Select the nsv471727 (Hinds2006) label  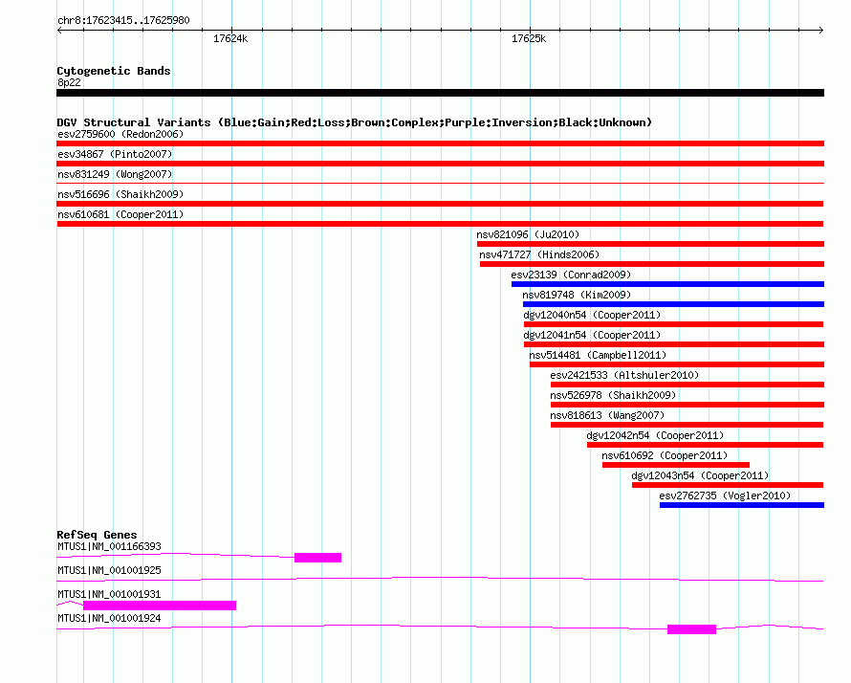point(539,254)
